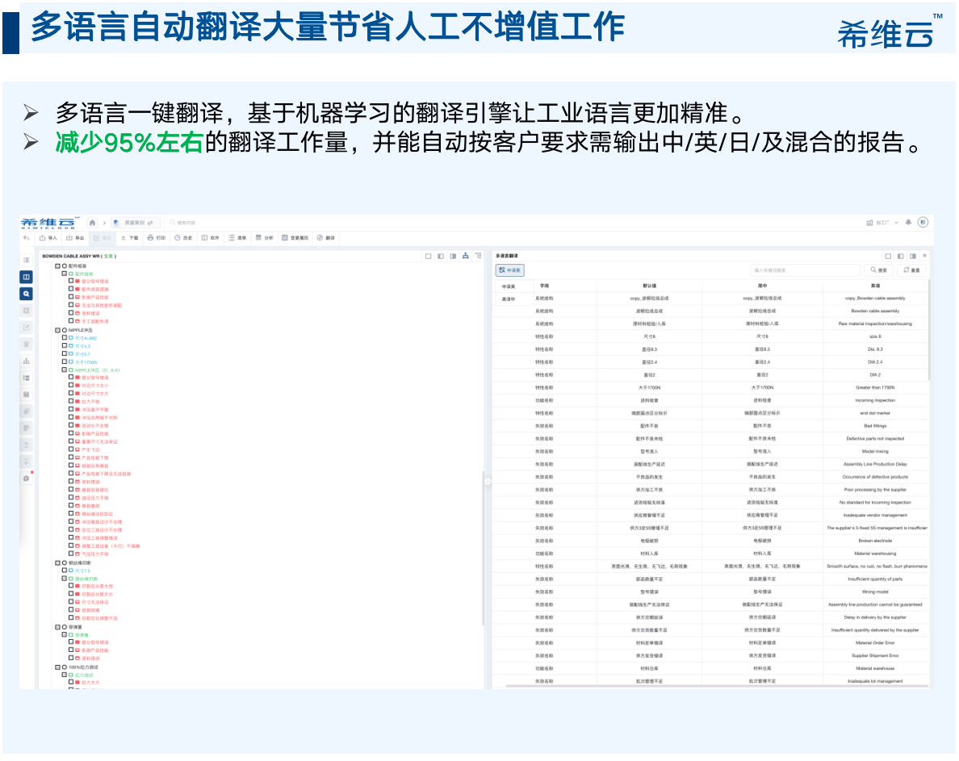
Task: Click the notification bell icon at top right
Action: click(x=909, y=221)
